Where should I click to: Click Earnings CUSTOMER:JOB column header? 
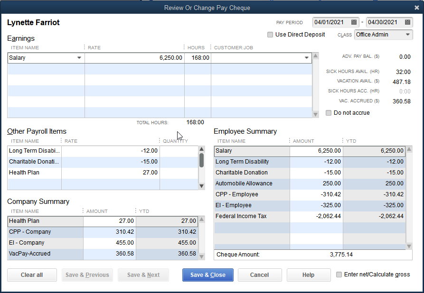click(x=234, y=48)
